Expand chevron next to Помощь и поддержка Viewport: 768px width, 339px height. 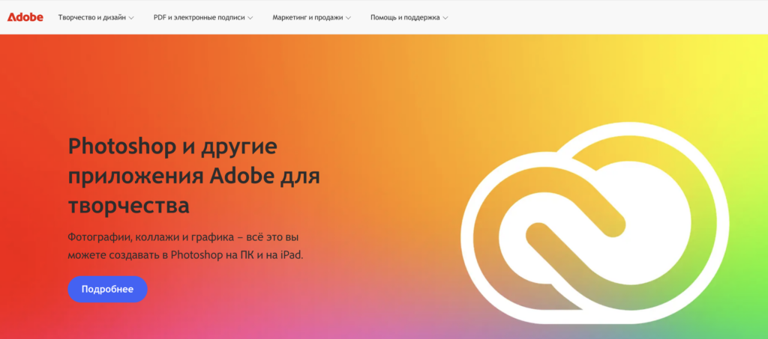point(445,18)
